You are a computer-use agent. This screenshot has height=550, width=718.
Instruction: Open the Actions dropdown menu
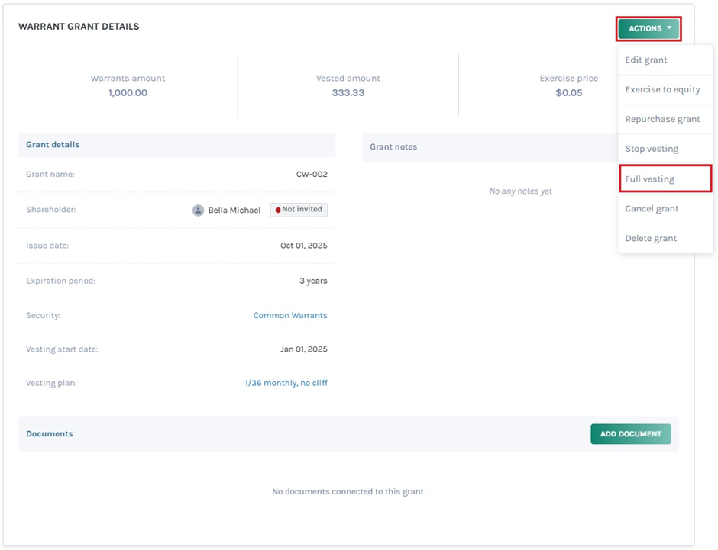pyautogui.click(x=648, y=29)
